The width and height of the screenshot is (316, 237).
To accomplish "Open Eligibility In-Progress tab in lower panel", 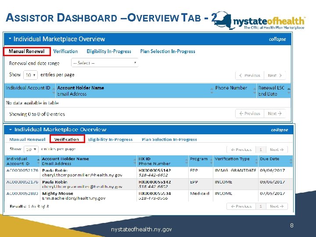I will (x=110, y=140).
